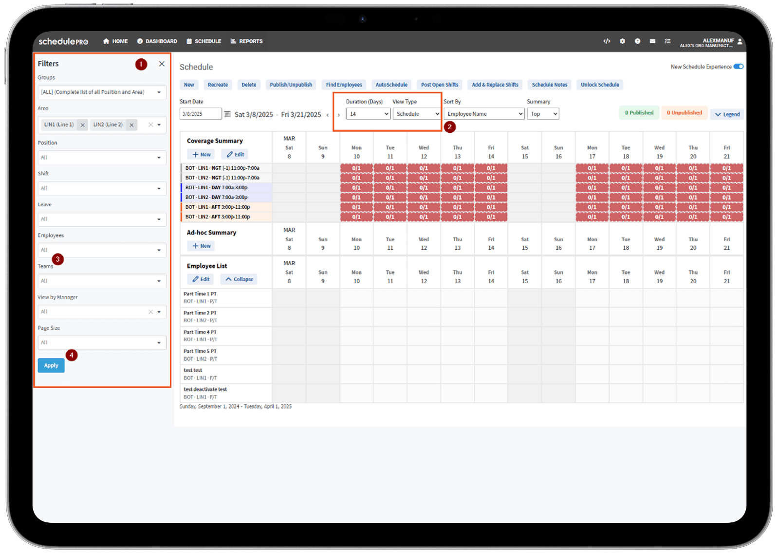Close the Filters panel

pos(162,64)
